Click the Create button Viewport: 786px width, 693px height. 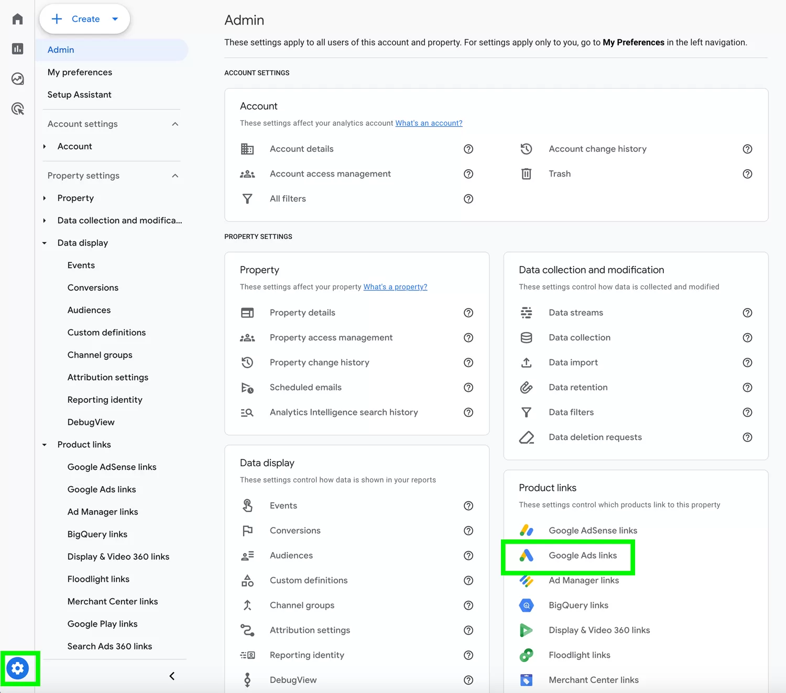(x=84, y=19)
